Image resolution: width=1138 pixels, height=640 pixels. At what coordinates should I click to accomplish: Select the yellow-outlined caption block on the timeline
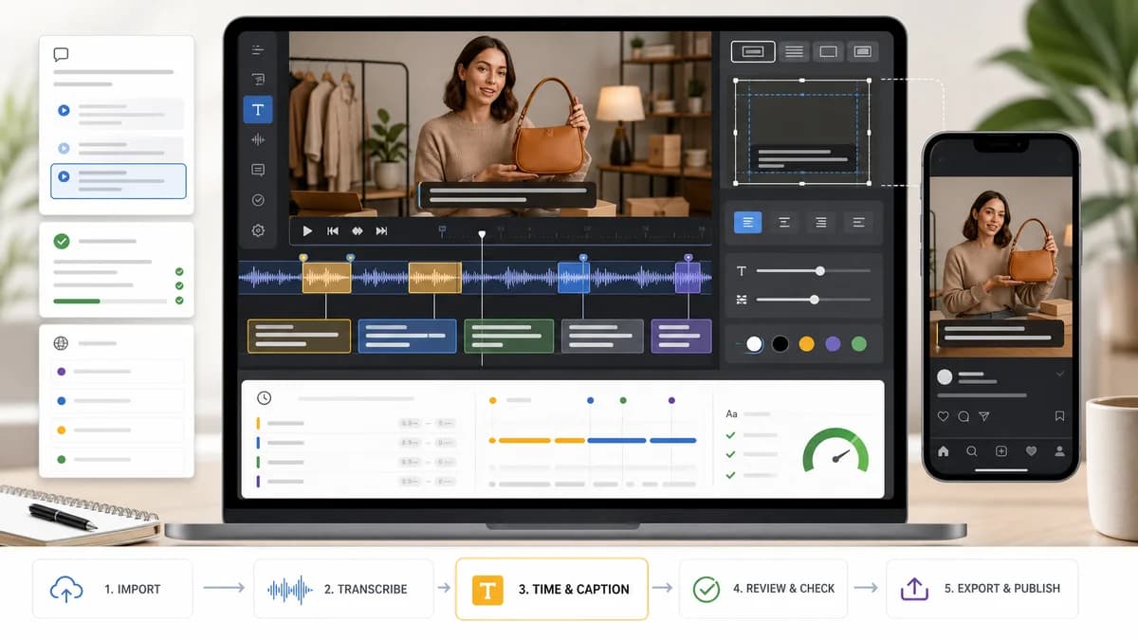point(299,336)
